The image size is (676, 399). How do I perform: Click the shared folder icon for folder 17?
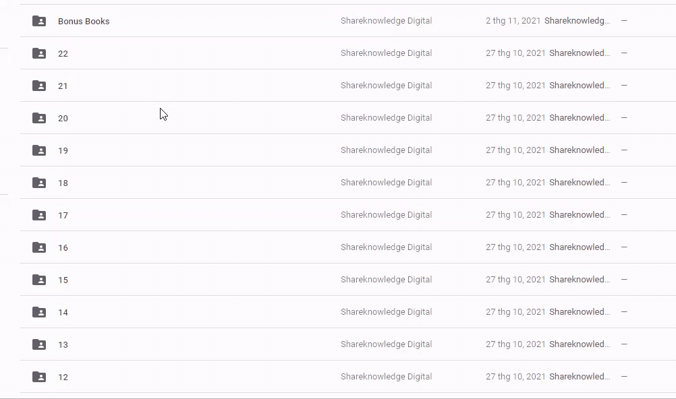[39, 215]
